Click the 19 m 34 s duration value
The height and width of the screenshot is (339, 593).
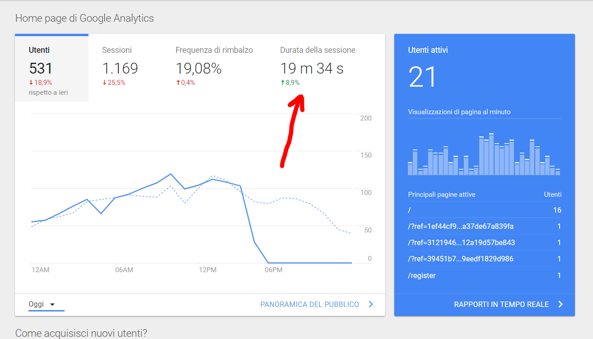click(x=312, y=68)
